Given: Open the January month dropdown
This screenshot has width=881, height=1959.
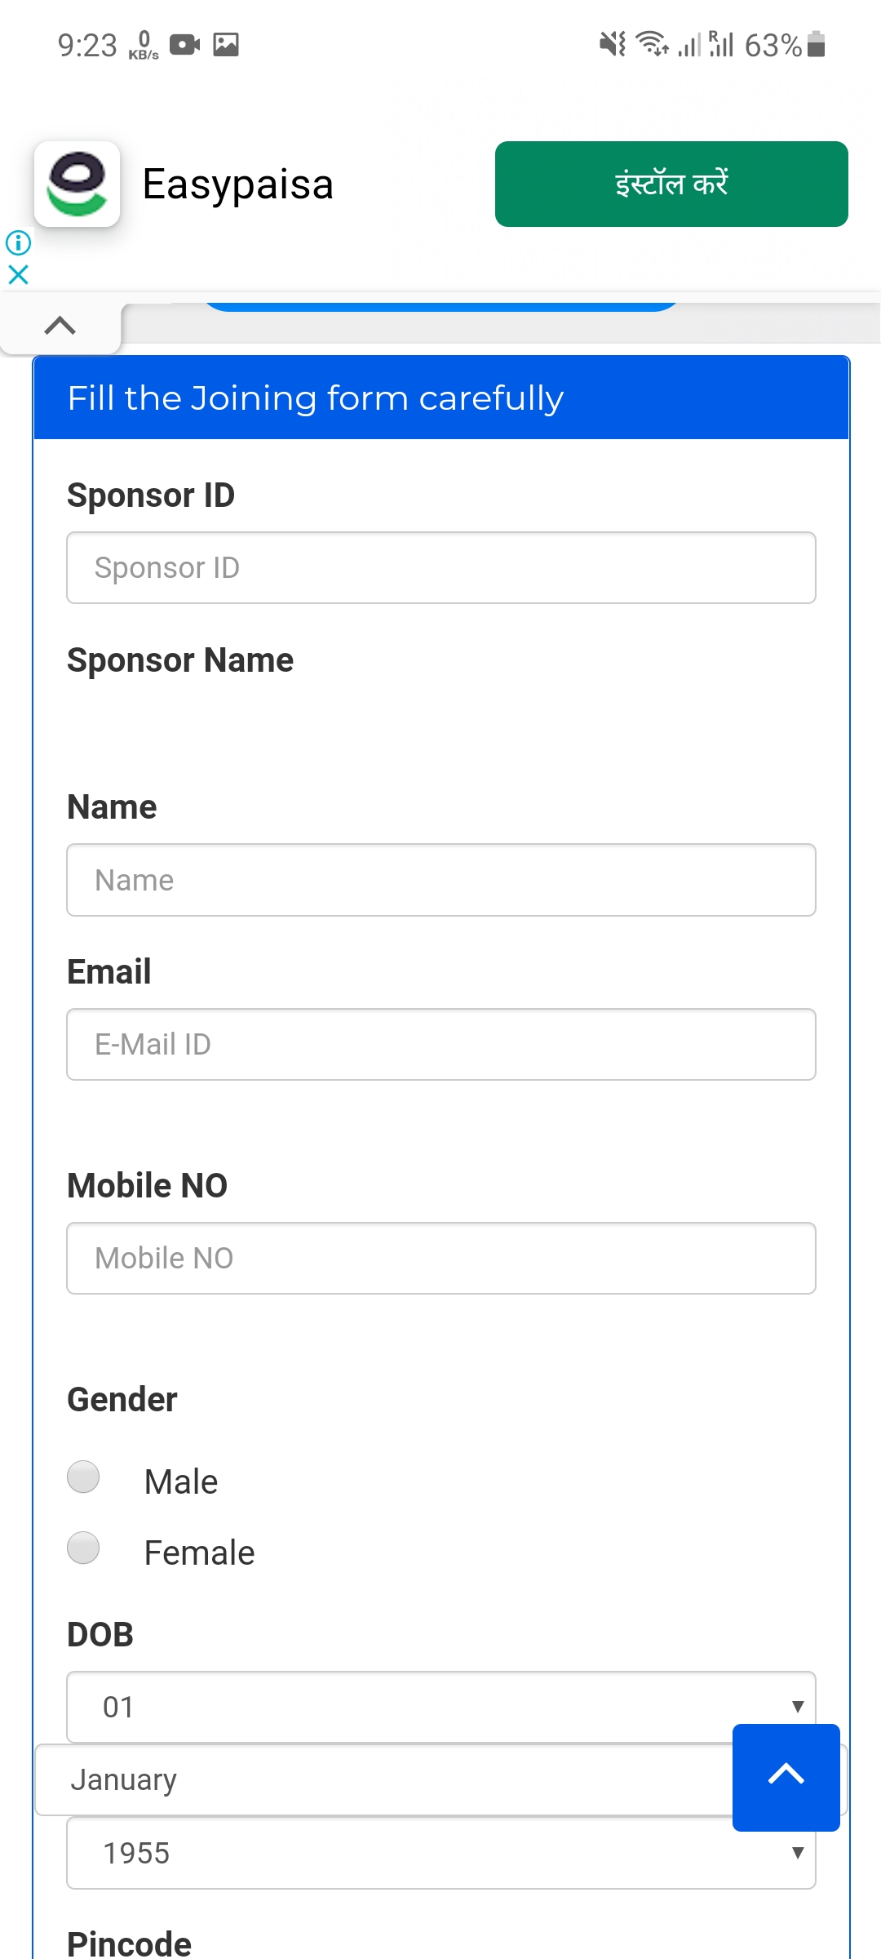Looking at the screenshot, I should pyautogui.click(x=383, y=1779).
